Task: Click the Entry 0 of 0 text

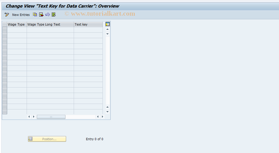Action: coord(94,139)
